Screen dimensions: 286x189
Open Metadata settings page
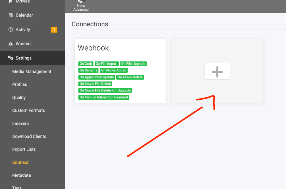(x=21, y=175)
